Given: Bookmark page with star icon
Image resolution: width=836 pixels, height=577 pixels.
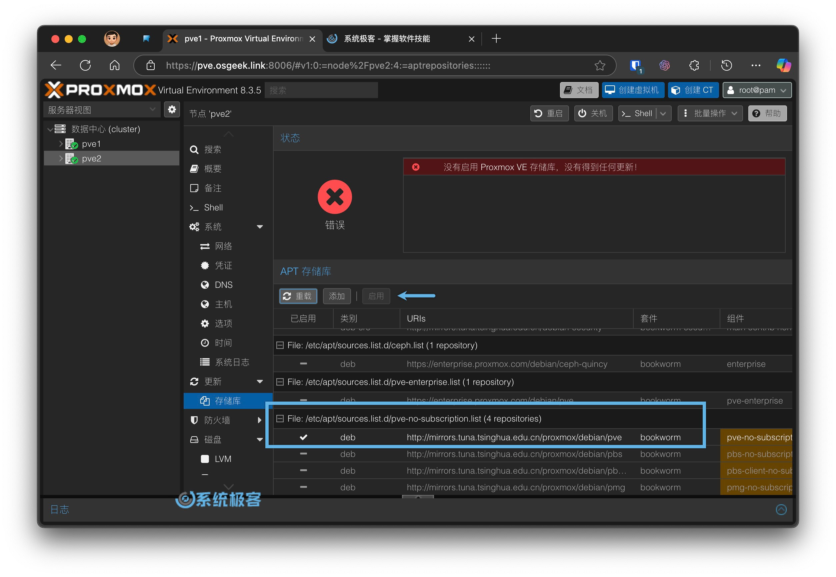Looking at the screenshot, I should (599, 65).
